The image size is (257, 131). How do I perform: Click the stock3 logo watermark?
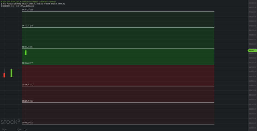pos(11,122)
